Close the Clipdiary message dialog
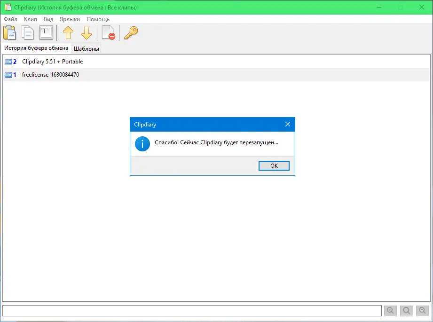Image resolution: width=433 pixels, height=322 pixels. click(287, 124)
